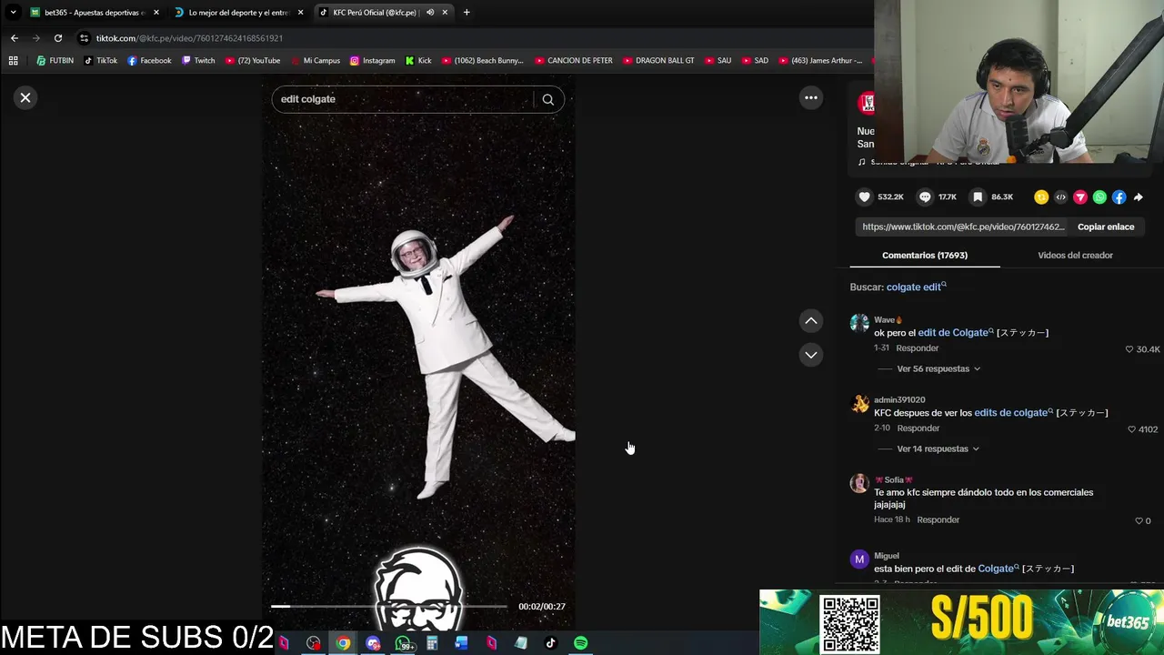Like Sofia's comment showing 0 likes
This screenshot has height=655, width=1164.
(x=1139, y=520)
